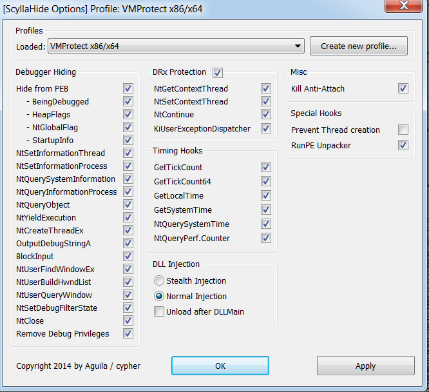
Task: Toggle Kill Anti-Attach checkbox
Action: click(403, 88)
